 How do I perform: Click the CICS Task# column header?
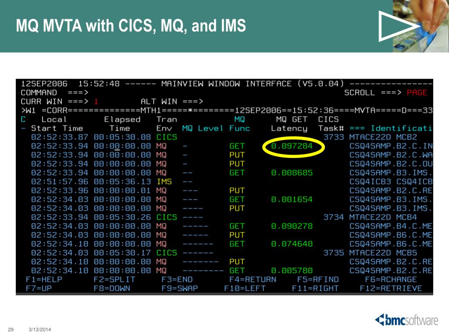331,124
